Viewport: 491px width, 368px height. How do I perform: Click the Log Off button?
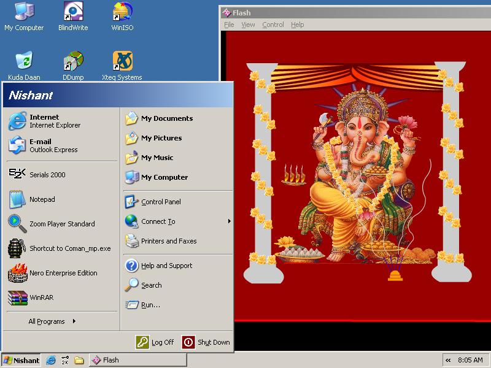pos(155,342)
